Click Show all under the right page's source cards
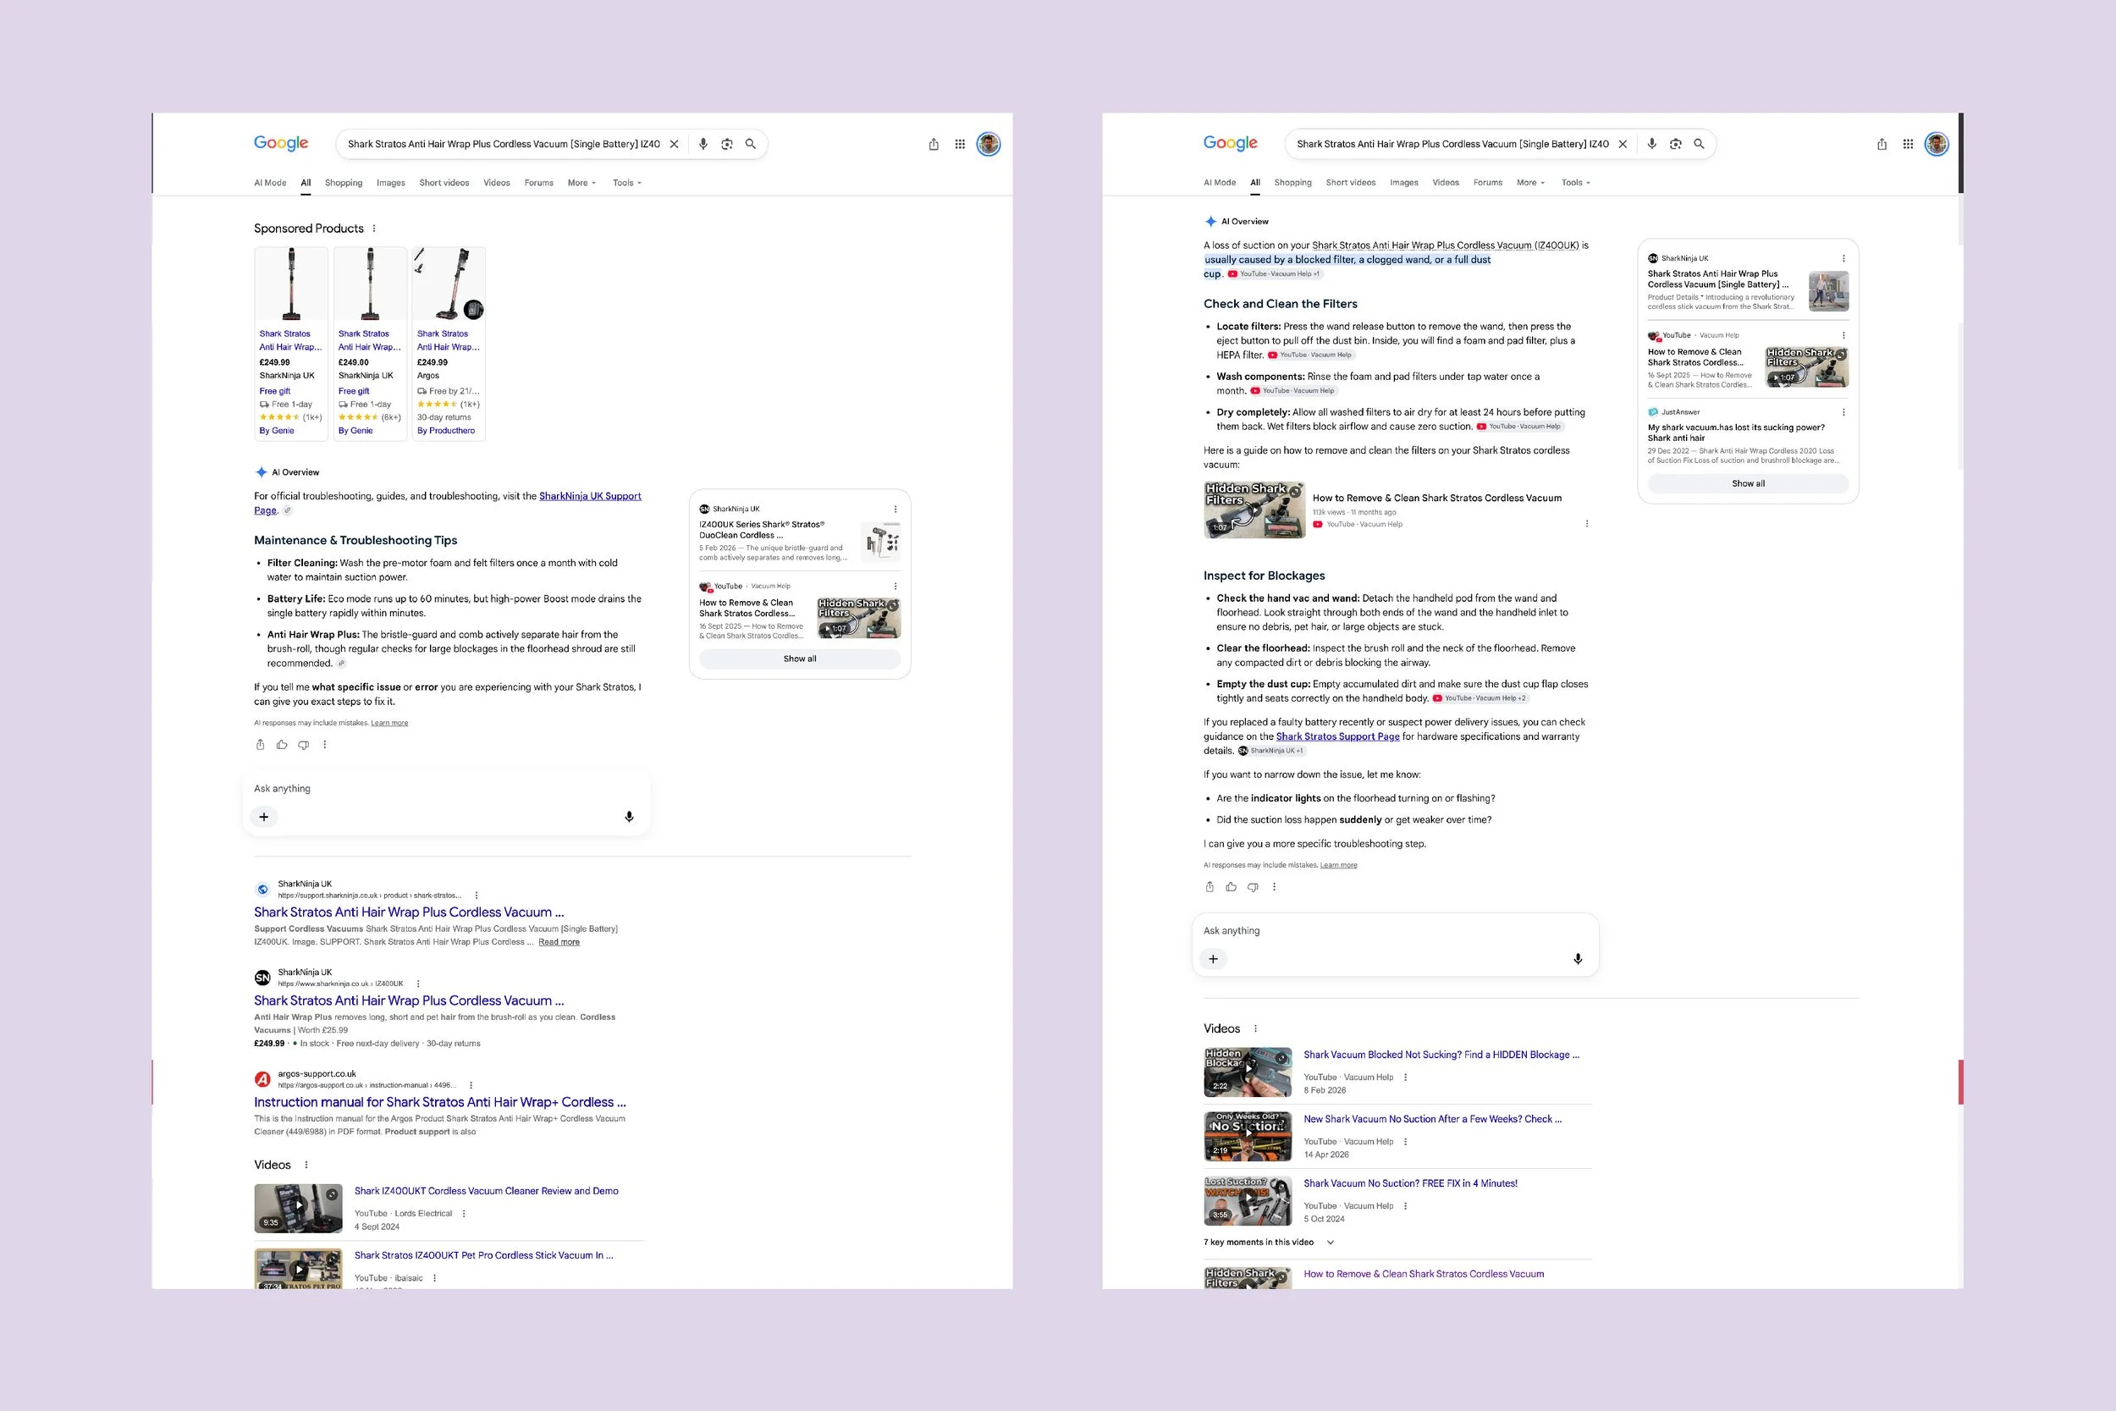Screen dimensions: 2116x1411 coord(1748,484)
